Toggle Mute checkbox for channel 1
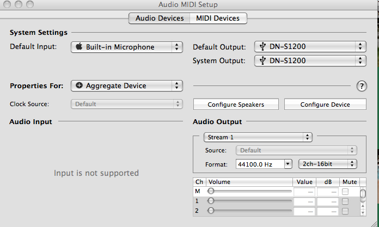This screenshot has width=379, height=227. pos(345,201)
